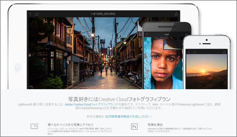Tap the back arrow on the black phone
Screen dimensions: 237x137
tap(147, 34)
